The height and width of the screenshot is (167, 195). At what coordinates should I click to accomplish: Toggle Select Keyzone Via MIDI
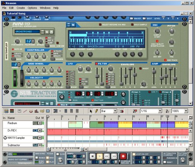100,25
